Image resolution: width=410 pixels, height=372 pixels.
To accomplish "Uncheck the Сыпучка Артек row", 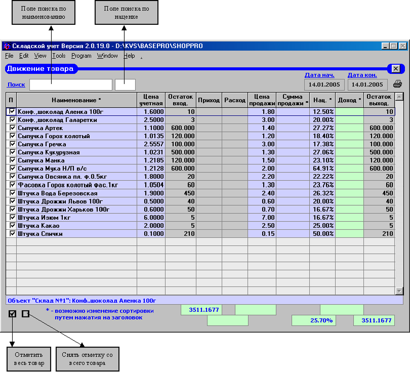I will tap(12, 128).
